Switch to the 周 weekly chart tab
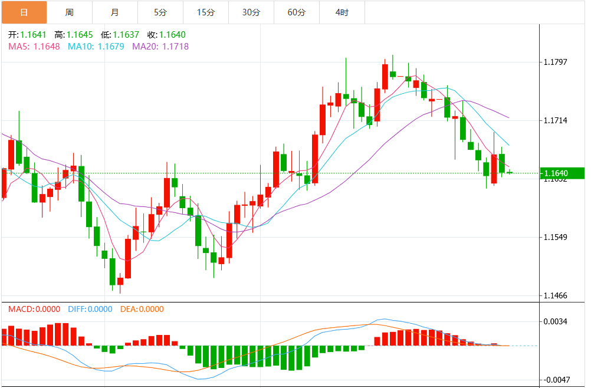 coord(70,12)
